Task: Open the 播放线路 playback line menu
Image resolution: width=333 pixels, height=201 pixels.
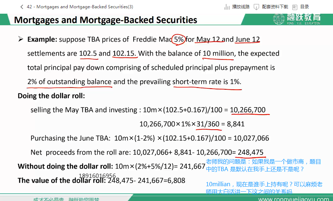Action: [x=241, y=7]
